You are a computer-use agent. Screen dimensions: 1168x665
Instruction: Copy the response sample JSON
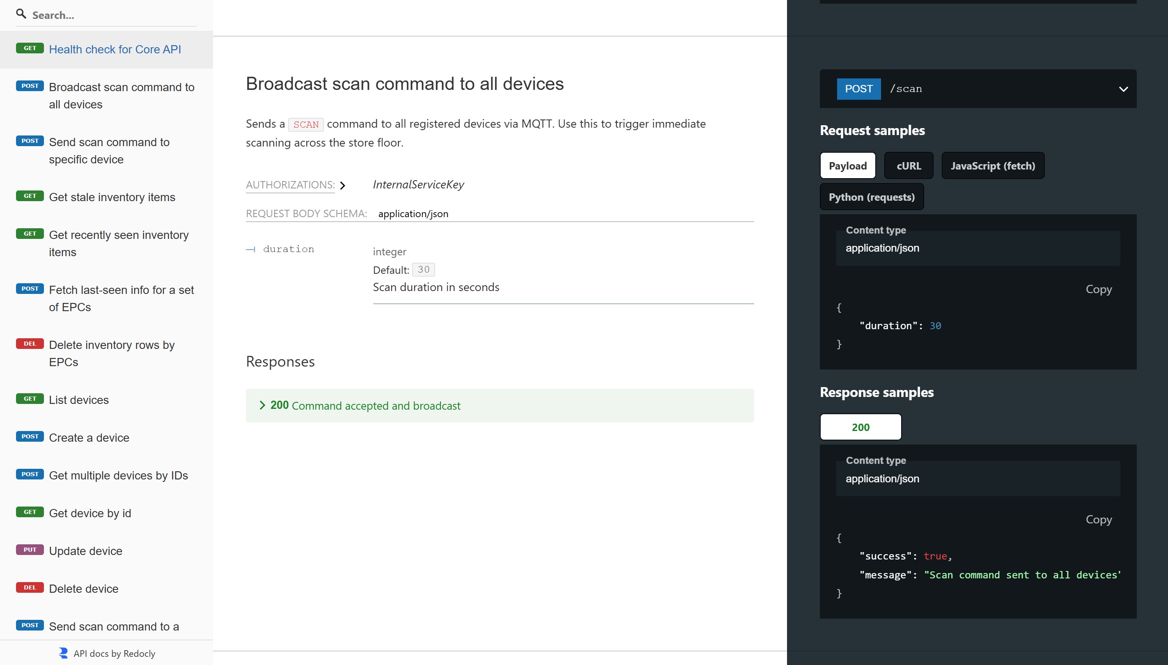click(1099, 519)
